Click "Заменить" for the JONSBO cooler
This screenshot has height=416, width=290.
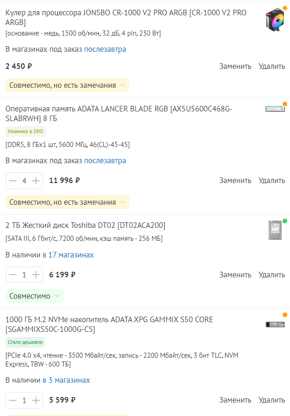pyautogui.click(x=235, y=66)
